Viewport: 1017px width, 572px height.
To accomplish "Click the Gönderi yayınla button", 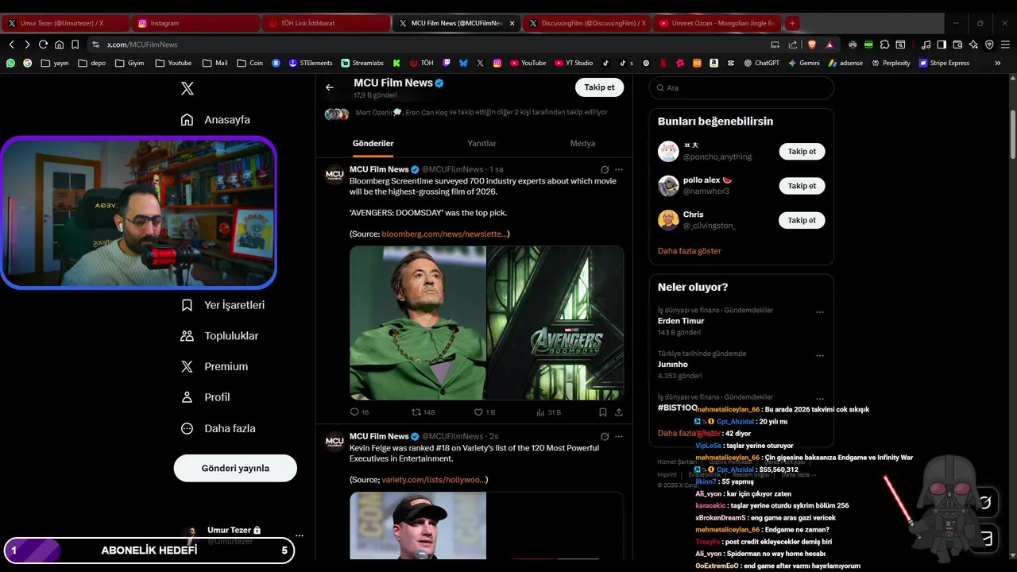I will pos(235,468).
